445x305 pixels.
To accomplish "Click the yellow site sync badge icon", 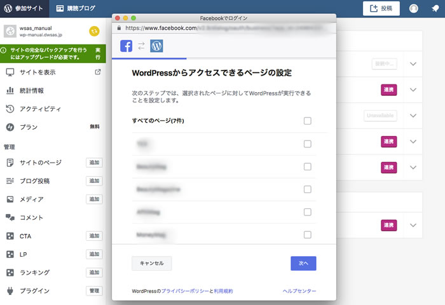I will (94, 31).
